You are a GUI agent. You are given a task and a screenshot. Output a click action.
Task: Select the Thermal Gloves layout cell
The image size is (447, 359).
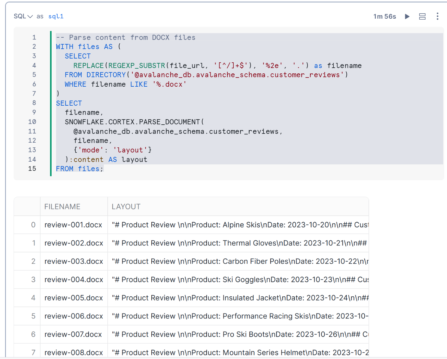coord(237,243)
